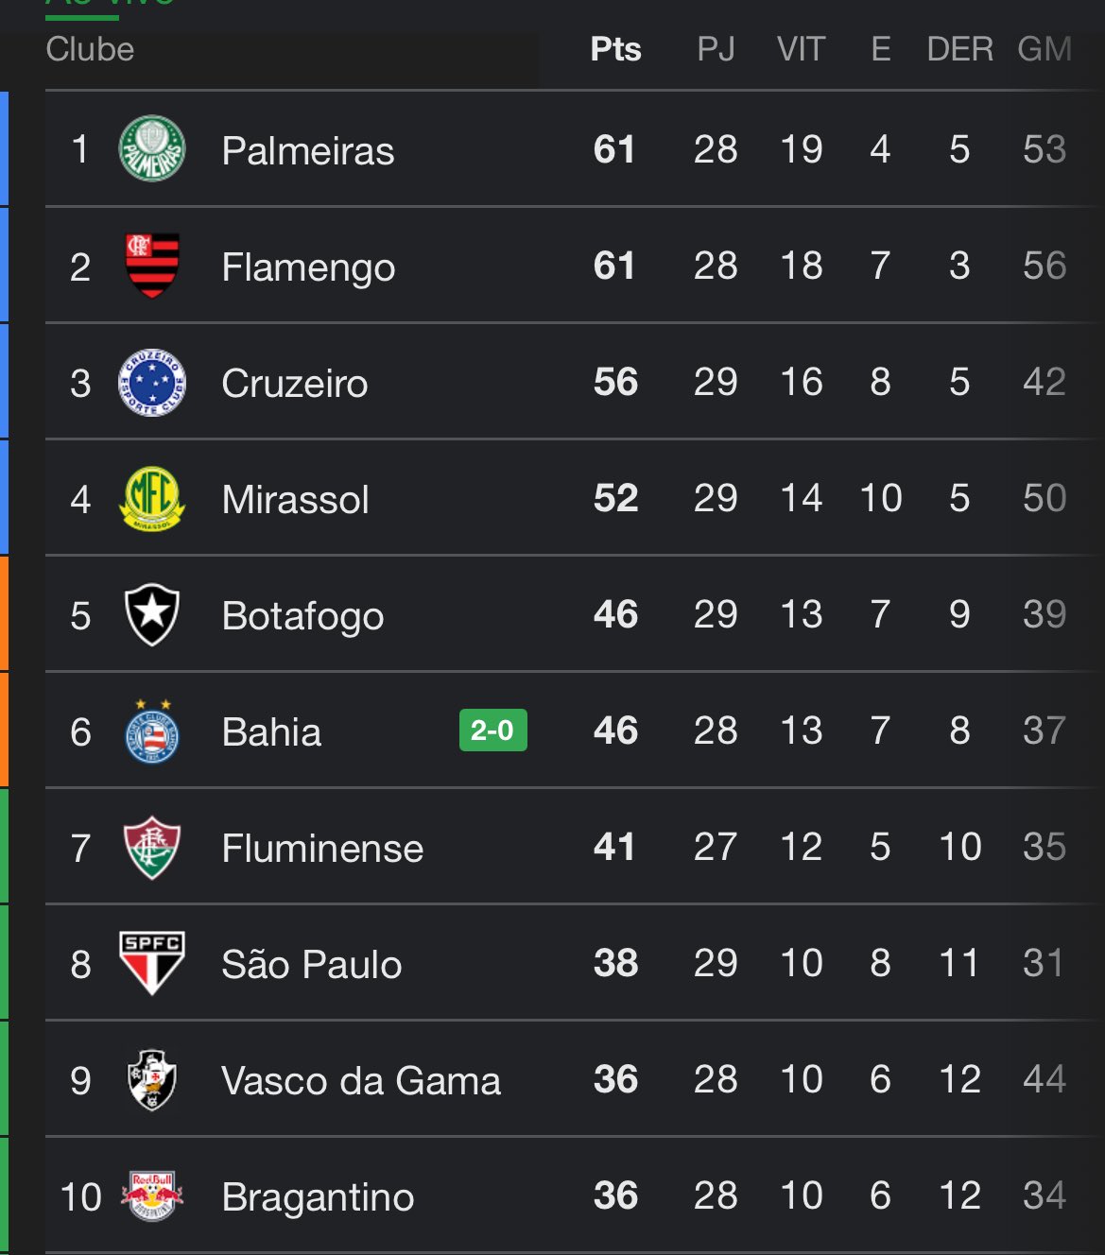Screen dimensions: 1105x1255
Task: Click the Botafogo star shield icon
Action: coord(151,615)
